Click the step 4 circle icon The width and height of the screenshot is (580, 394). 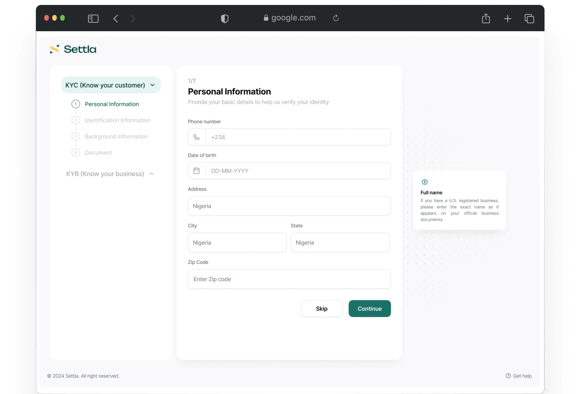coord(76,152)
